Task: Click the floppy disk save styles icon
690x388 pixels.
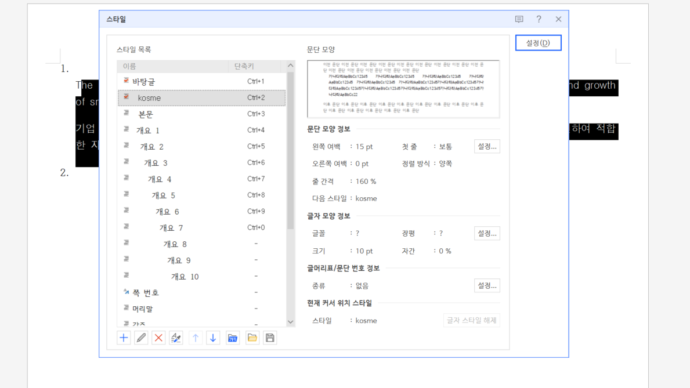Action: coord(270,338)
